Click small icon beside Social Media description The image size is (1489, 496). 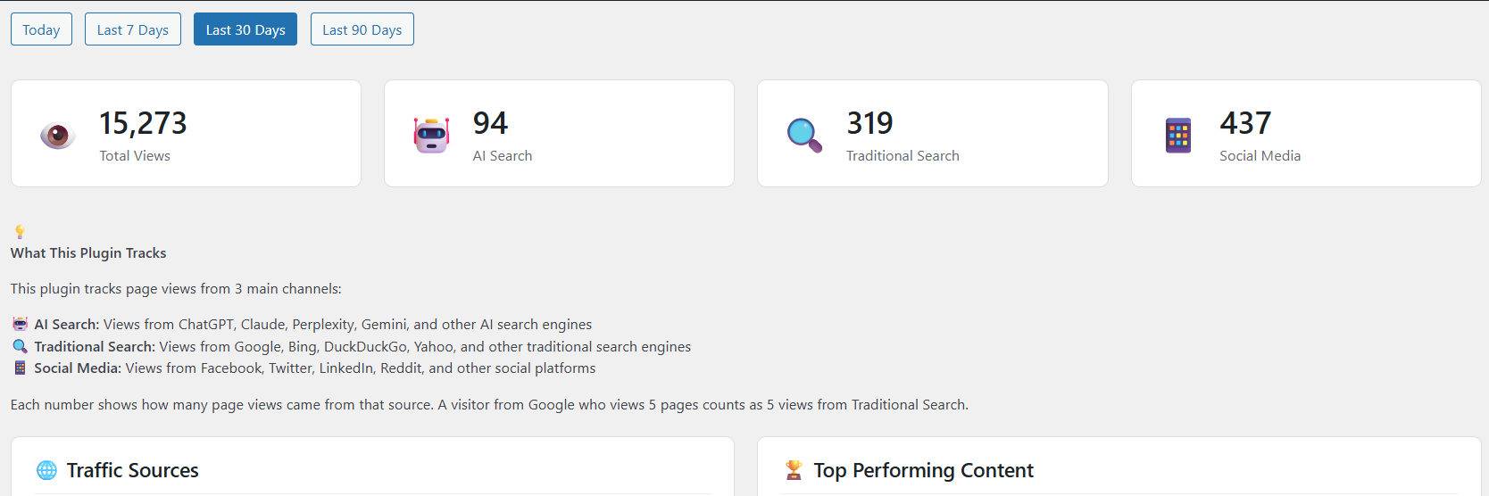pyautogui.click(x=20, y=368)
